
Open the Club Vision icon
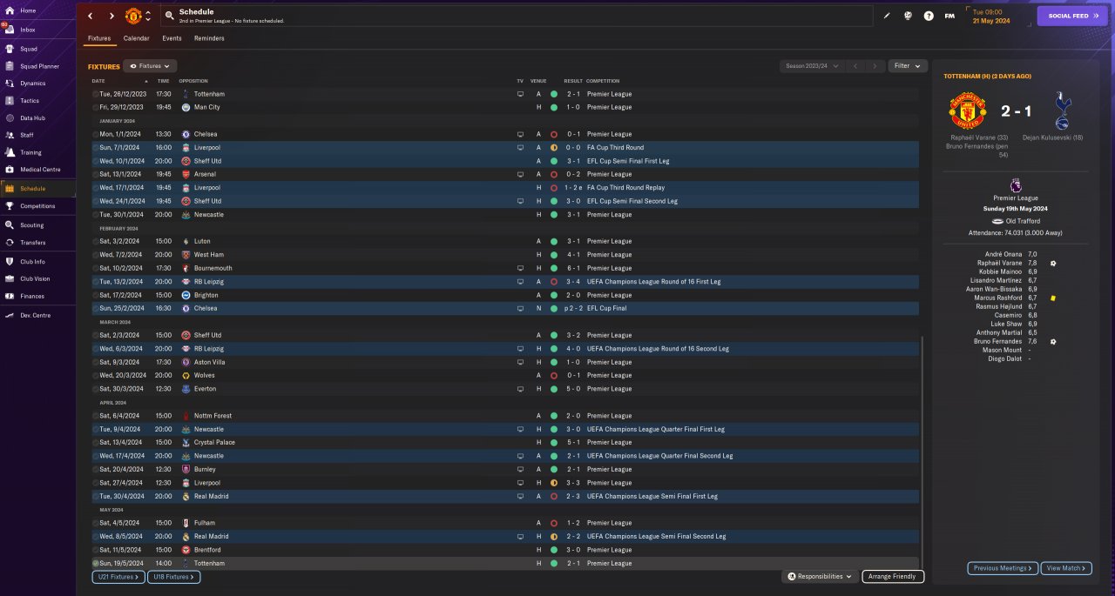pyautogui.click(x=10, y=278)
